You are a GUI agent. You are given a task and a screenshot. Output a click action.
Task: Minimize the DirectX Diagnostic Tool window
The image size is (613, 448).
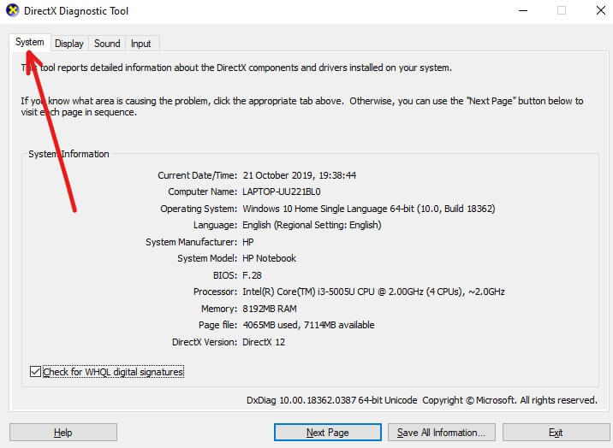(522, 10)
